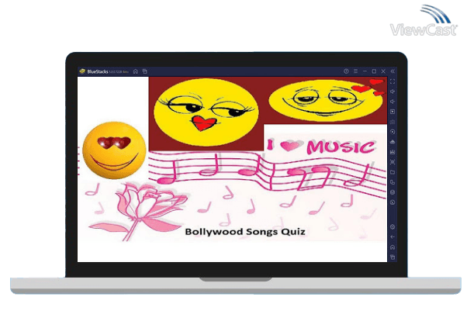
Task: Open the media folder sidebar icon
Action: 393,172
